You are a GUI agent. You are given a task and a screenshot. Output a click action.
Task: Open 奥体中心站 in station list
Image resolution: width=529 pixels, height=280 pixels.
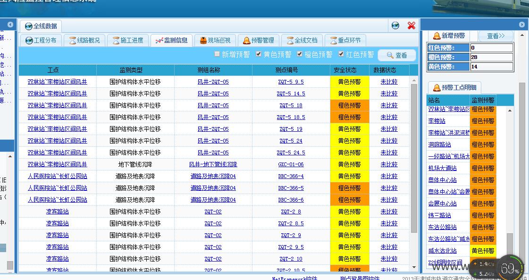point(442,180)
